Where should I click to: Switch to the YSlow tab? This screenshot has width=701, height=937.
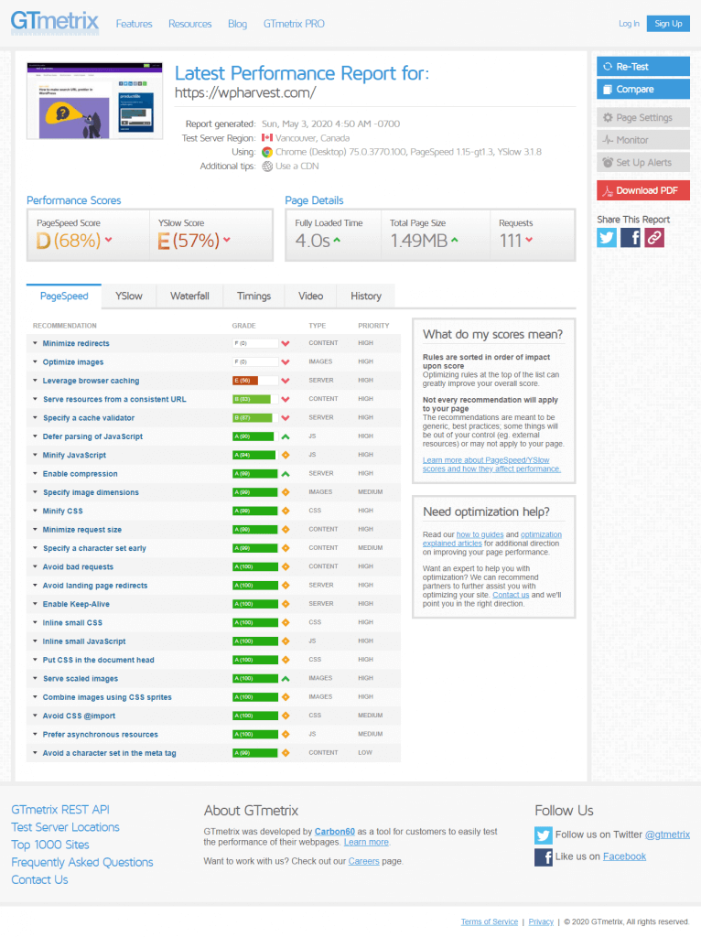129,296
